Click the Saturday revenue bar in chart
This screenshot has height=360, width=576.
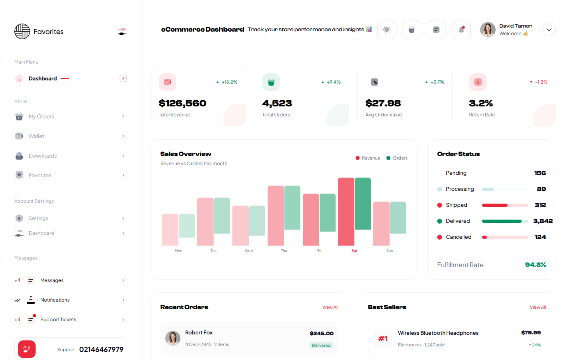[346, 211]
